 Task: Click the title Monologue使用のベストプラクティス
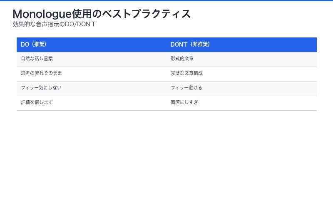pos(102,14)
